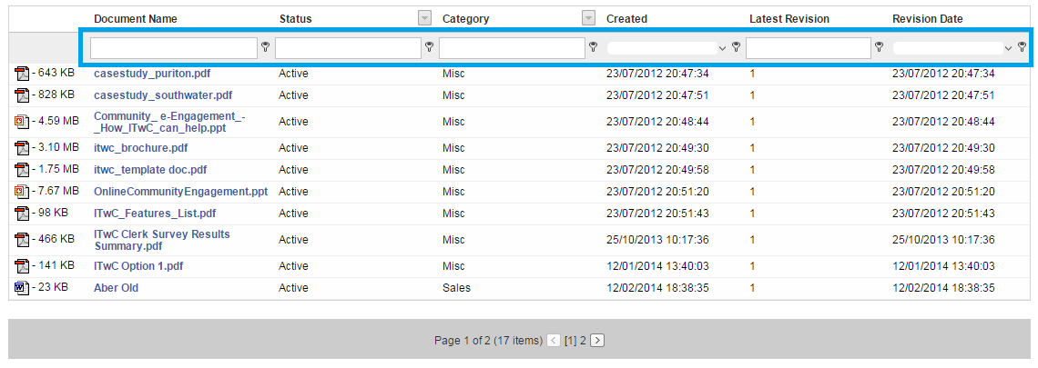
Task: Click the Document Name filter funnel icon
Action: [266, 47]
